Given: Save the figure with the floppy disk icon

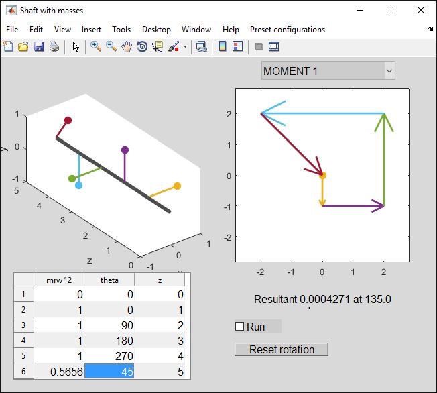Looking at the screenshot, I should tap(39, 47).
